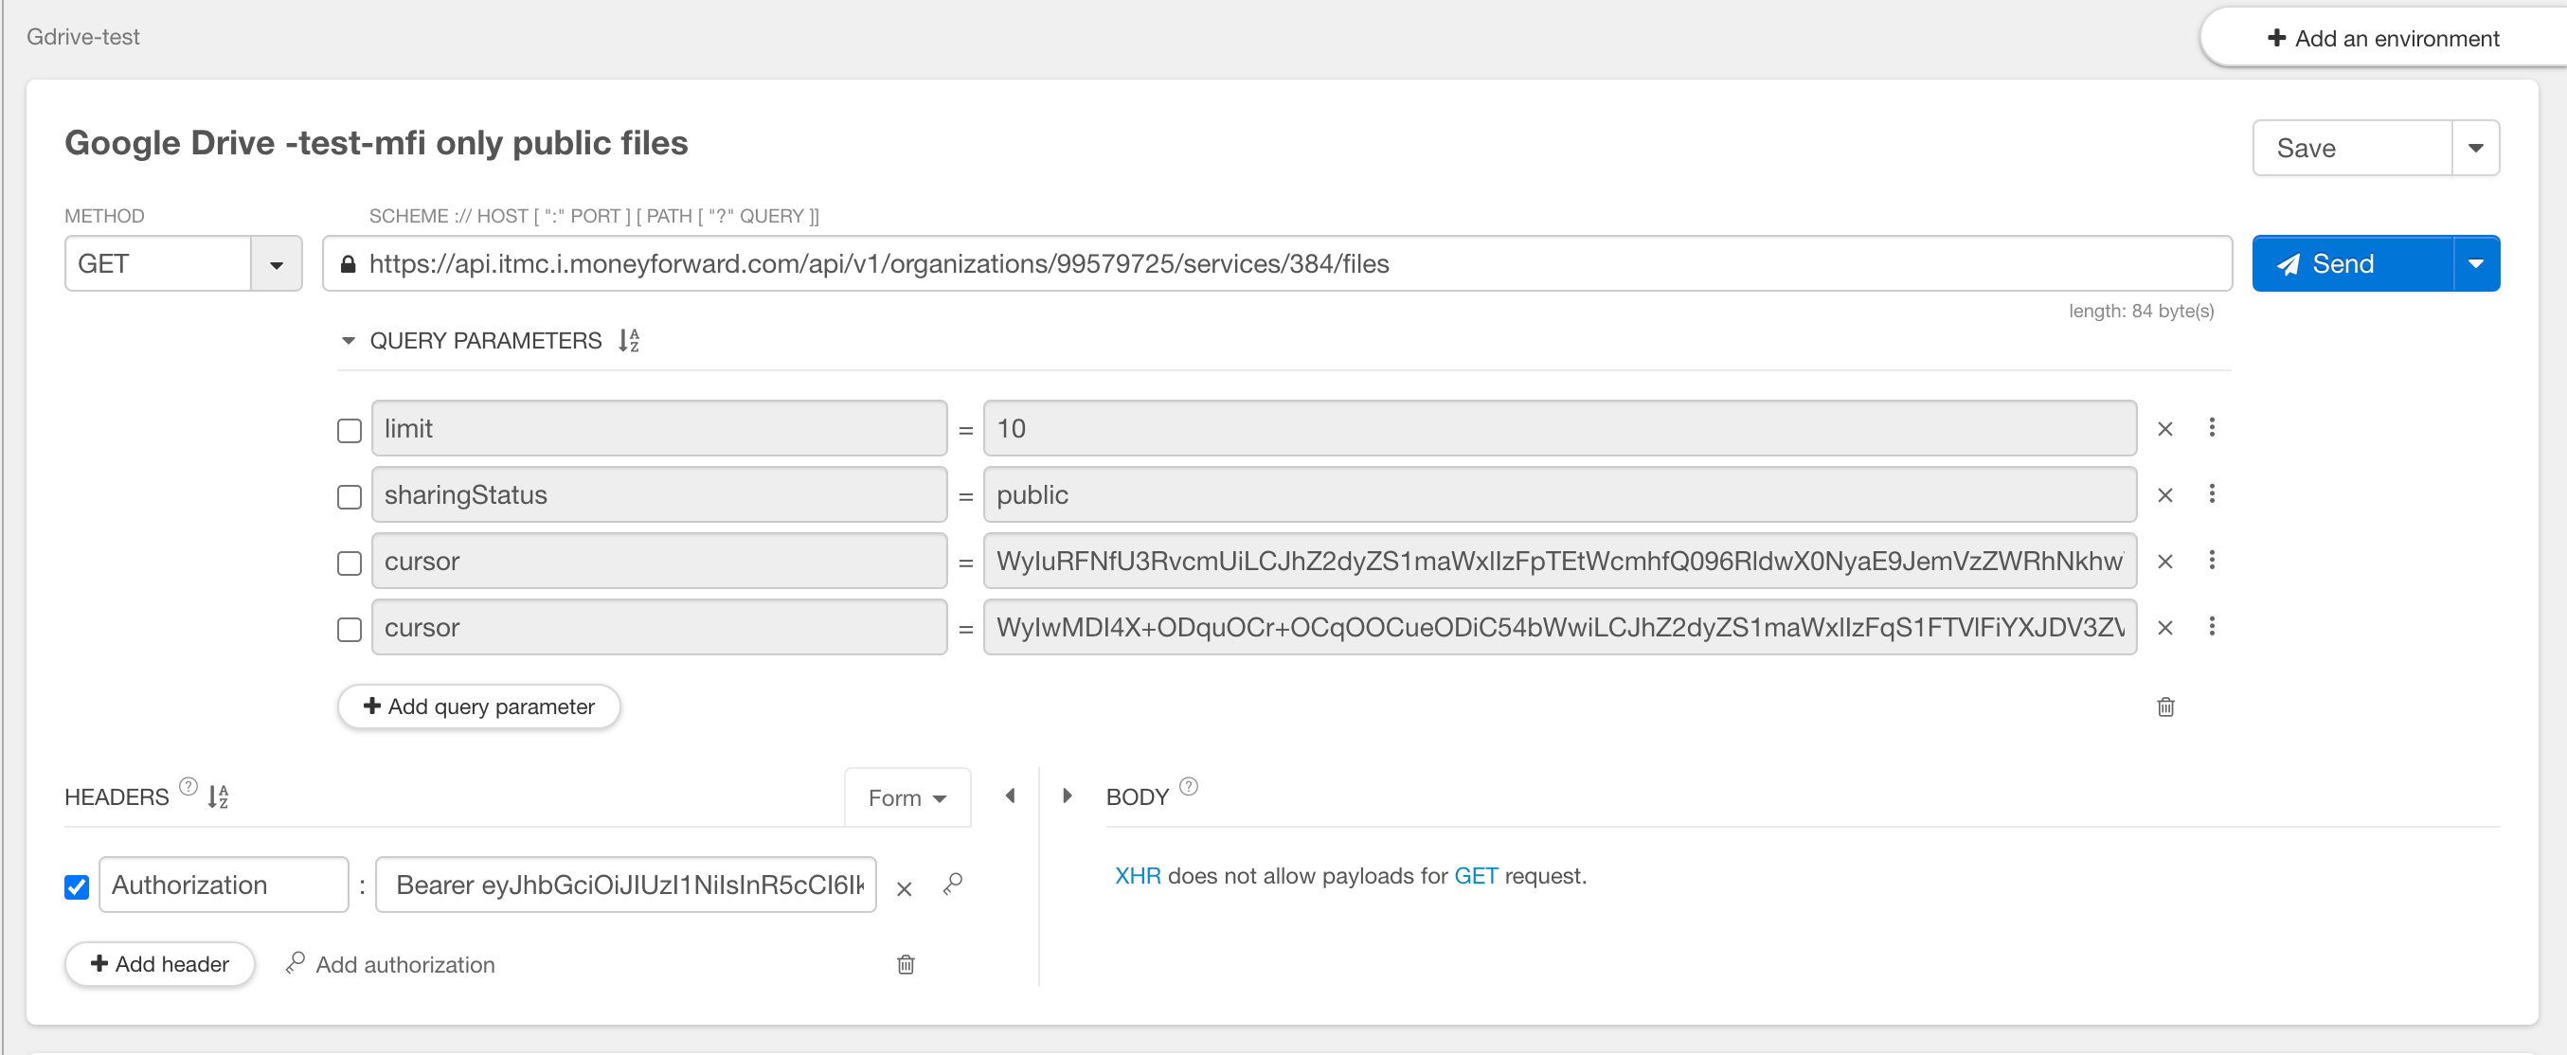The image size is (2567, 1055).
Task: Sort headers alphabetically
Action: click(x=218, y=797)
